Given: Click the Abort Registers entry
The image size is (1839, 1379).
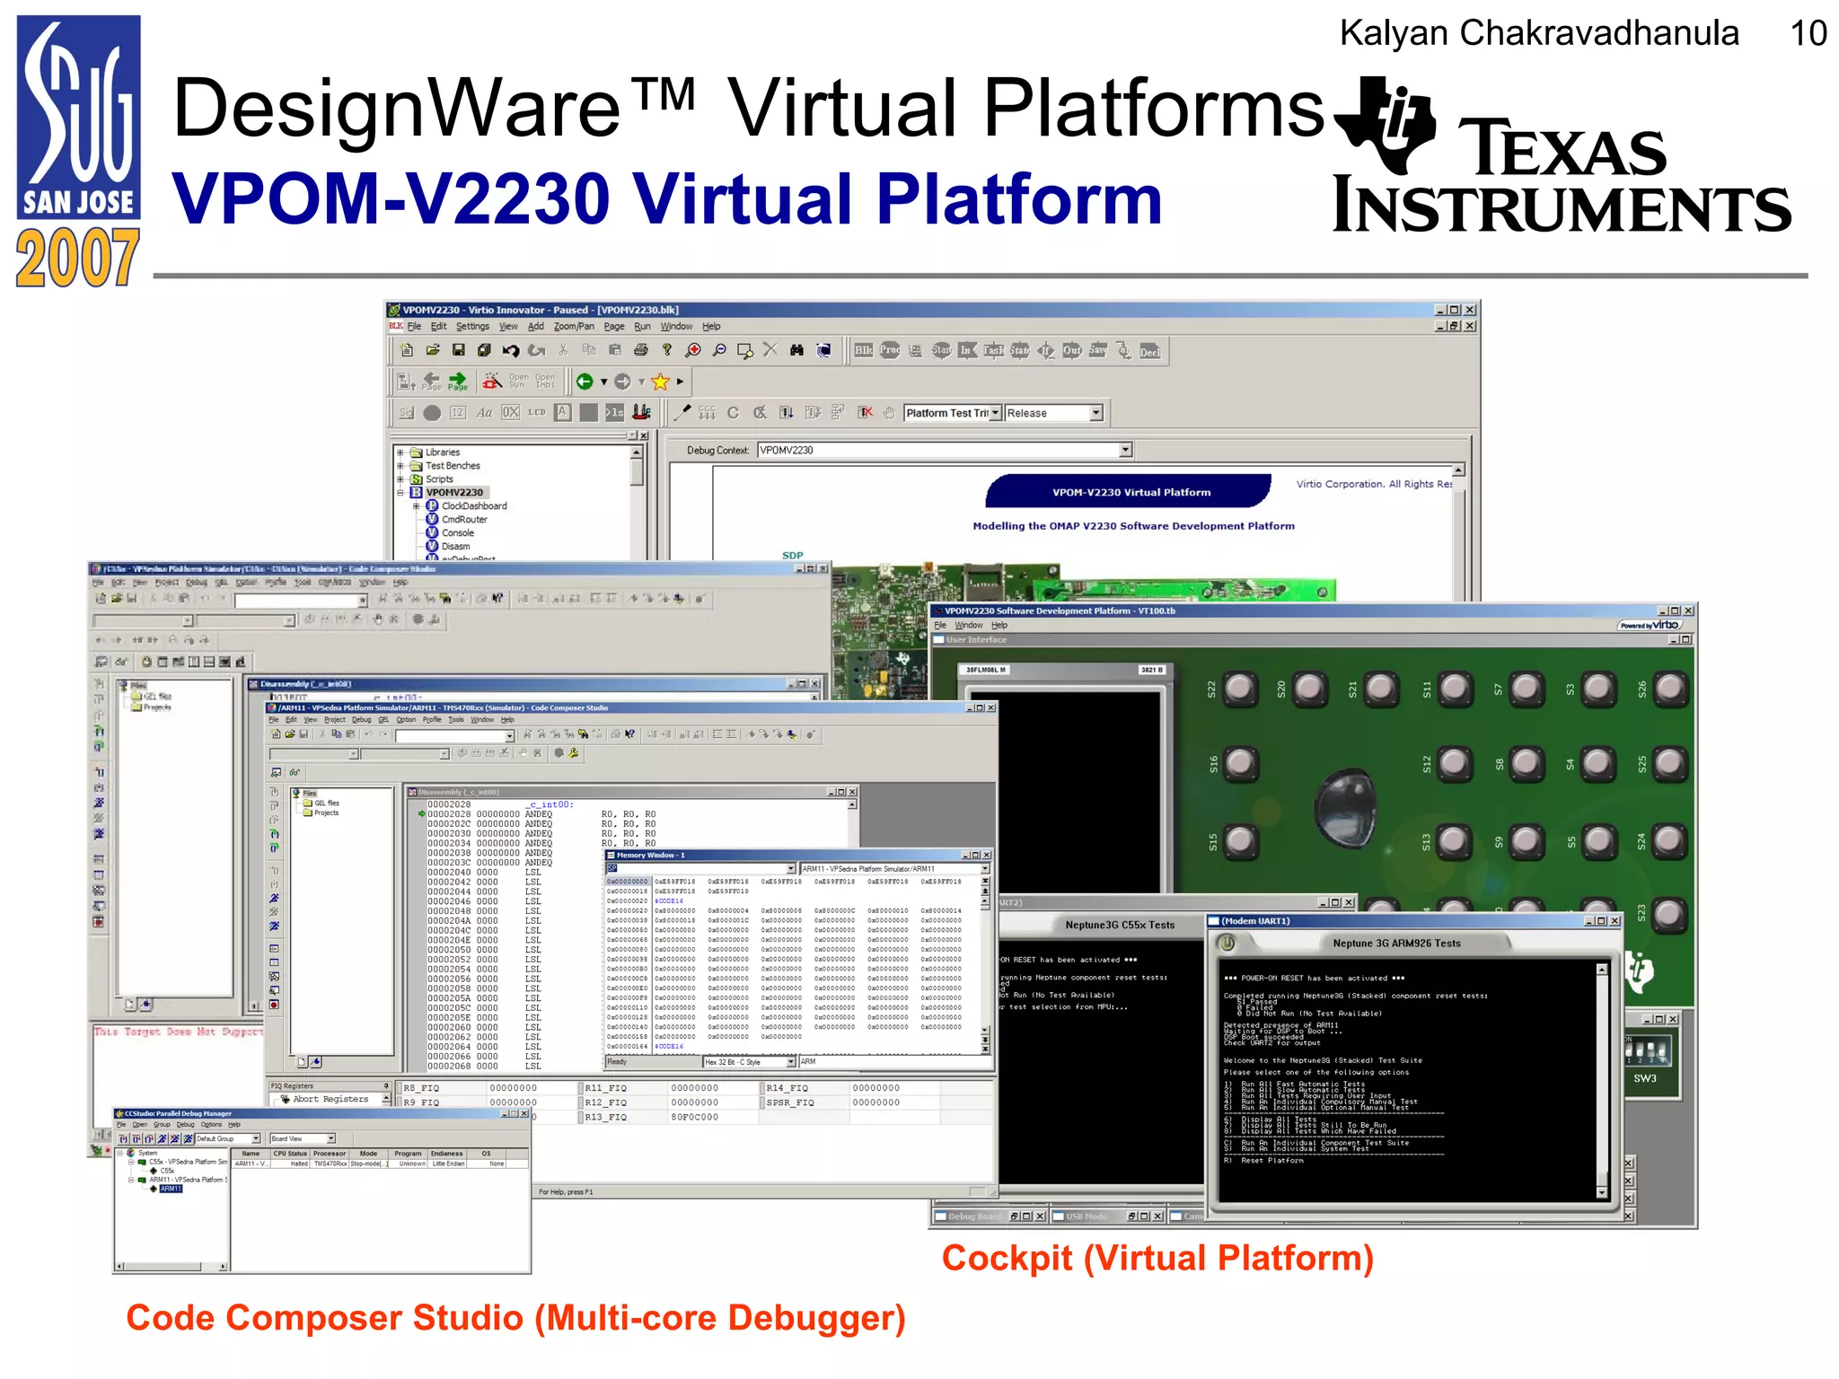Looking at the screenshot, I should tap(330, 1099).
